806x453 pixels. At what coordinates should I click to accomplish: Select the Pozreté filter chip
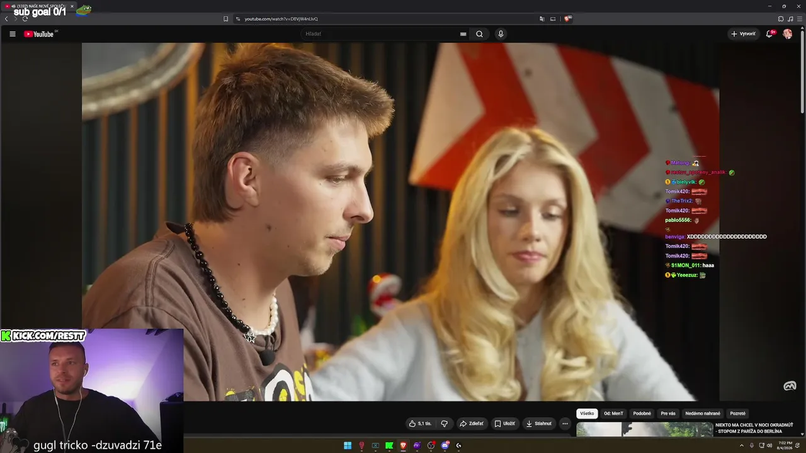coord(737,413)
